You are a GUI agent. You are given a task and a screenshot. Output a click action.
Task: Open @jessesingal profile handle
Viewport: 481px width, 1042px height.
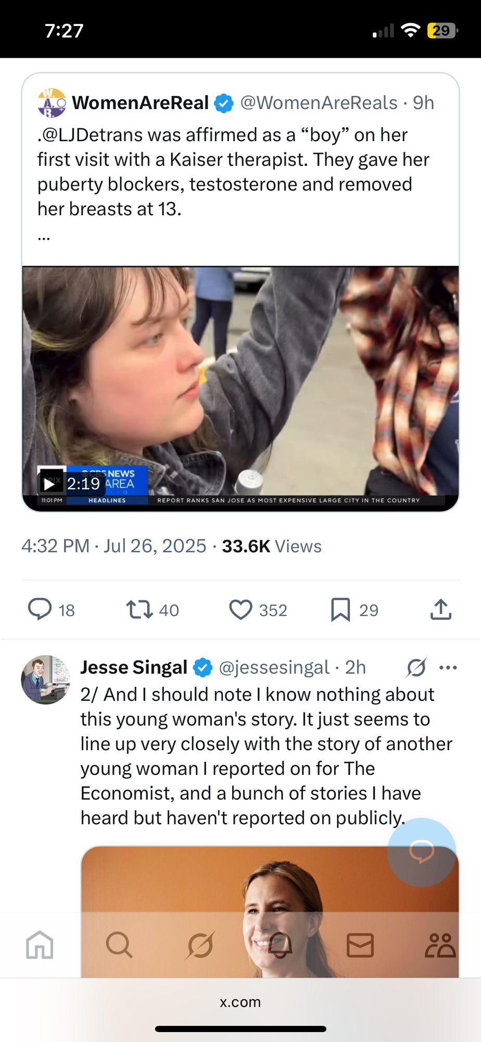click(x=274, y=667)
